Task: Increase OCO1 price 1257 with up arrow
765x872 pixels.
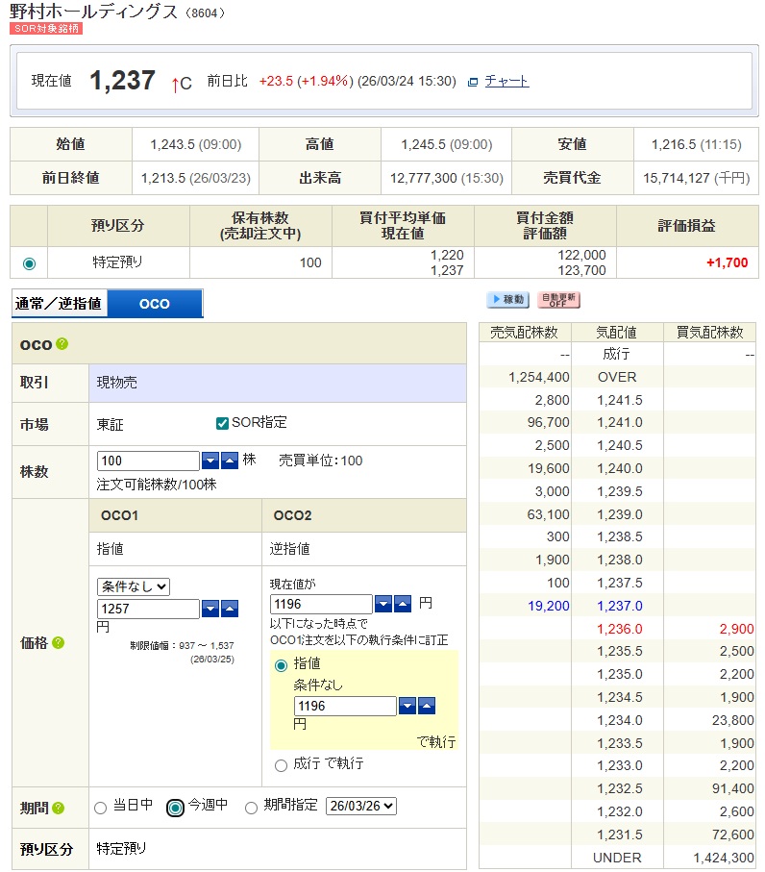Action: (230, 609)
